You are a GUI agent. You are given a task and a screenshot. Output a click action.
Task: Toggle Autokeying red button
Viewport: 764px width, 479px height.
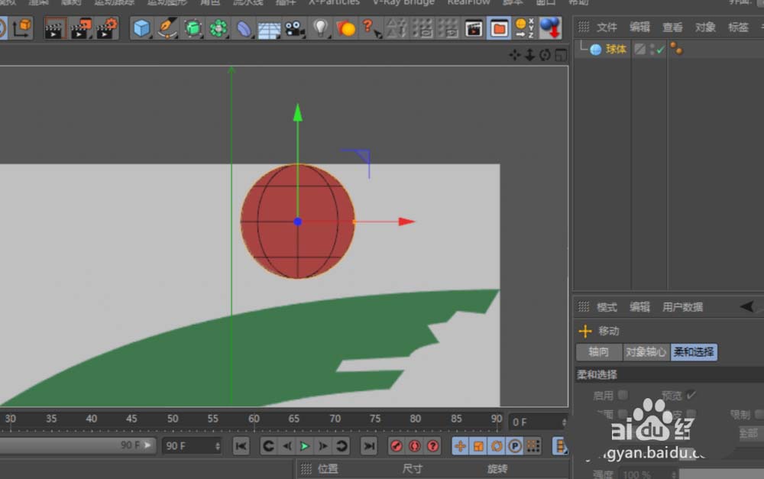[x=415, y=446]
